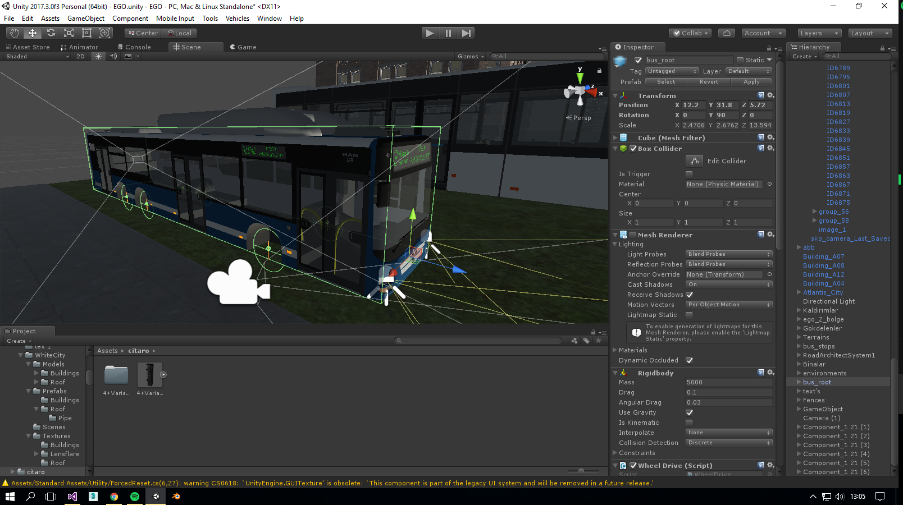Adjust Project thumbnail size slider
This screenshot has width=903, height=505.
coord(581,471)
